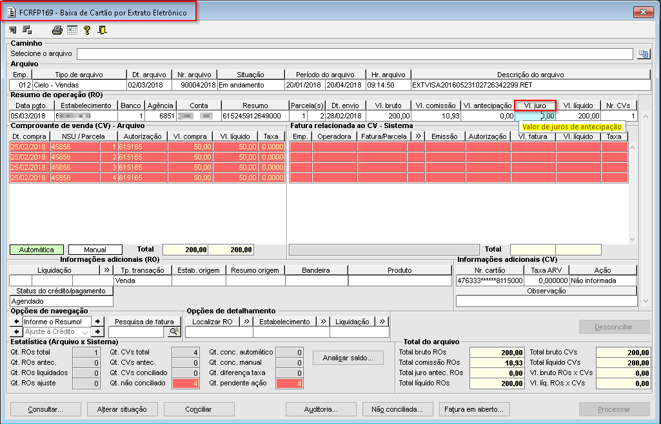Click the Taxa ARV value 0,000000
Image resolution: width=661 pixels, height=424 pixels.
[547, 281]
